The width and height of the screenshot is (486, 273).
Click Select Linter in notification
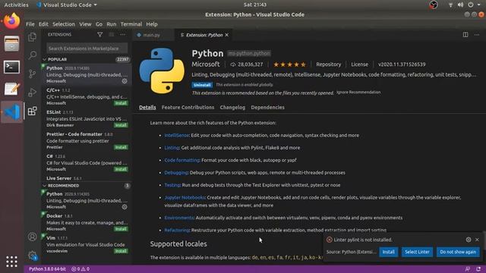417,252
